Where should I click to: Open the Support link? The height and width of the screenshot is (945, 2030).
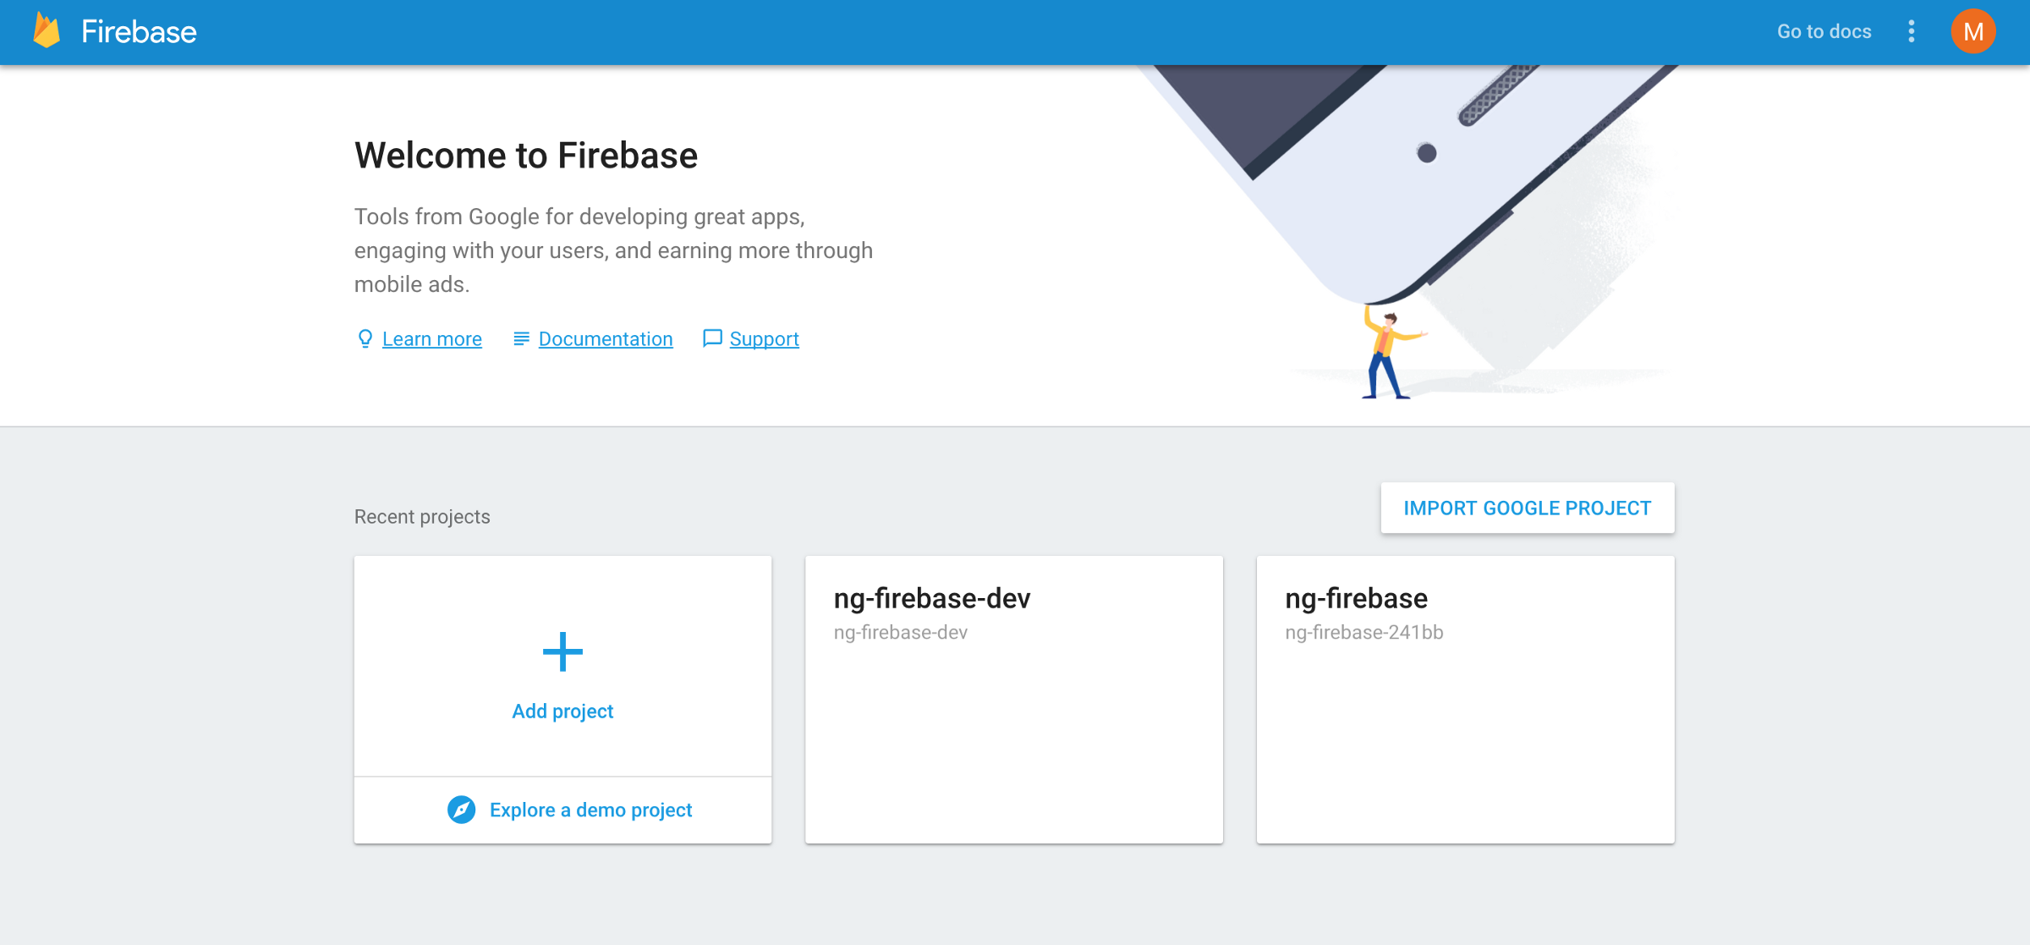coord(764,338)
